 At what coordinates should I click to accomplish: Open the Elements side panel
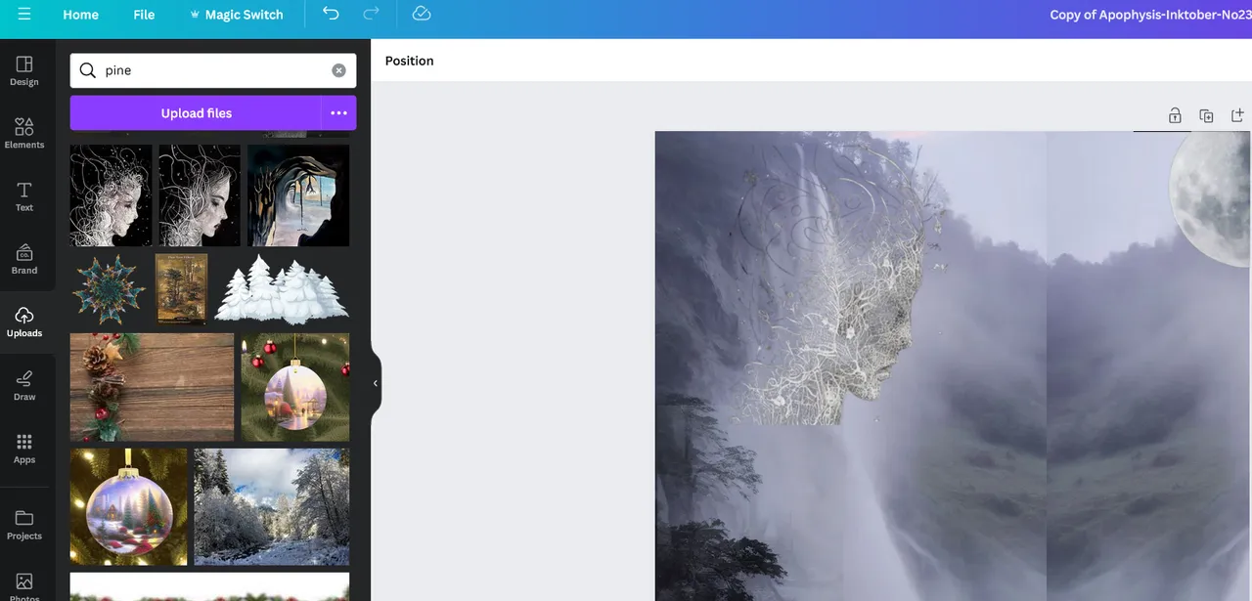24,134
